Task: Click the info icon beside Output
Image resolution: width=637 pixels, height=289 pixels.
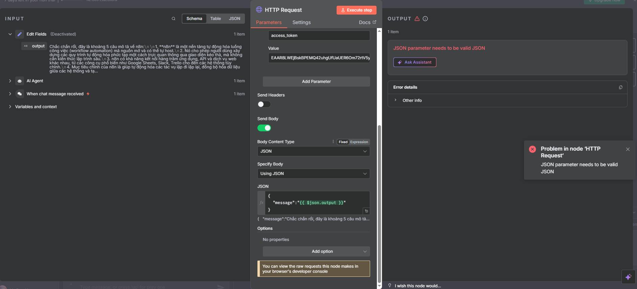Action: point(425,19)
